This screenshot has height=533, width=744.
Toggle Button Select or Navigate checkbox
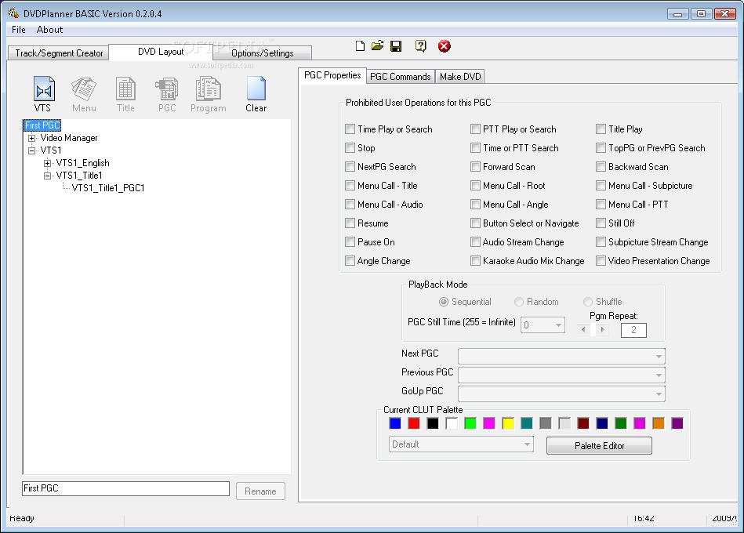(x=475, y=223)
